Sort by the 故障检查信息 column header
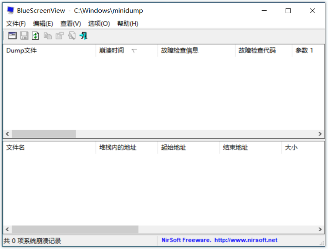The width and height of the screenshot is (328, 249). pyautogui.click(x=196, y=50)
